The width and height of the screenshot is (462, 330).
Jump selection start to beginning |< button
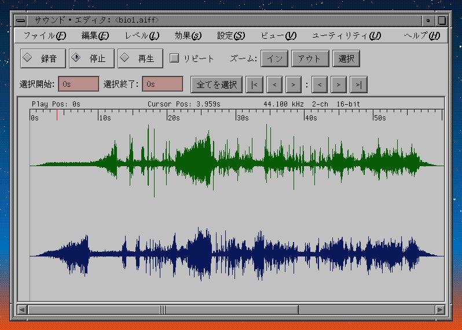click(x=254, y=85)
